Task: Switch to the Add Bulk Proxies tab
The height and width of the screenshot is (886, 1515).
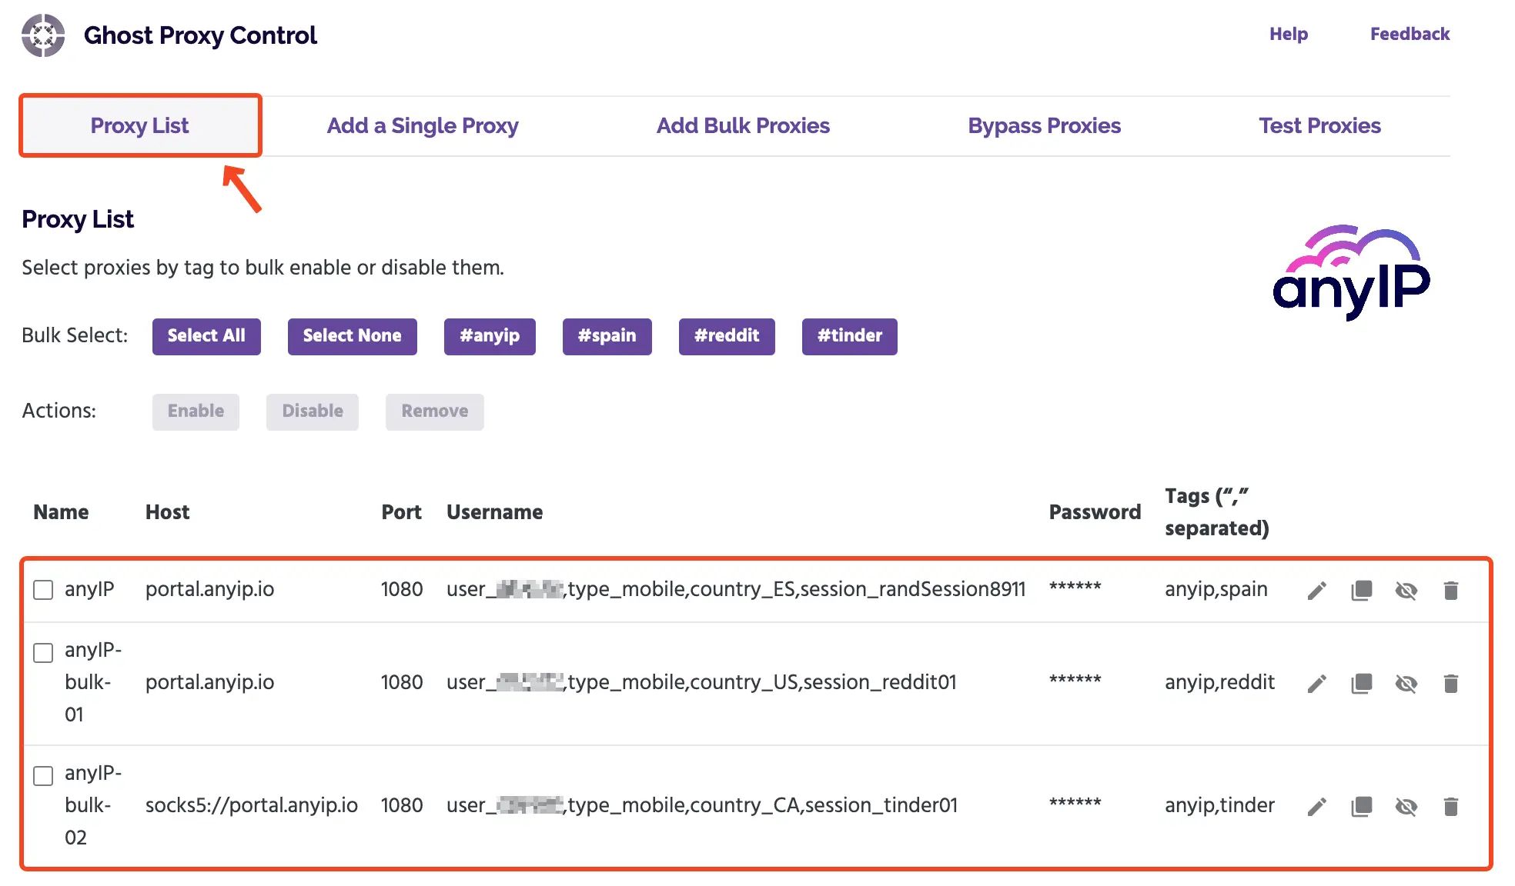Action: [x=743, y=125]
